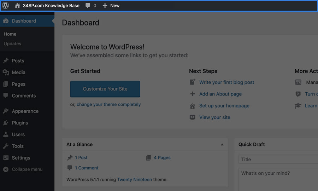Open the Tools menu

pyautogui.click(x=18, y=146)
